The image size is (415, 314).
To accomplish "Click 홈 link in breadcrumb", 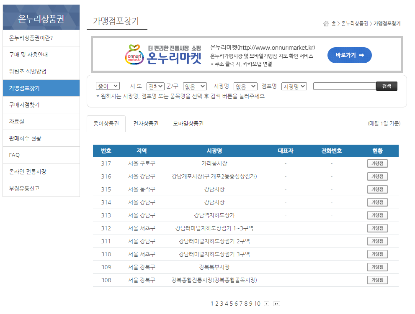I will (x=333, y=24).
